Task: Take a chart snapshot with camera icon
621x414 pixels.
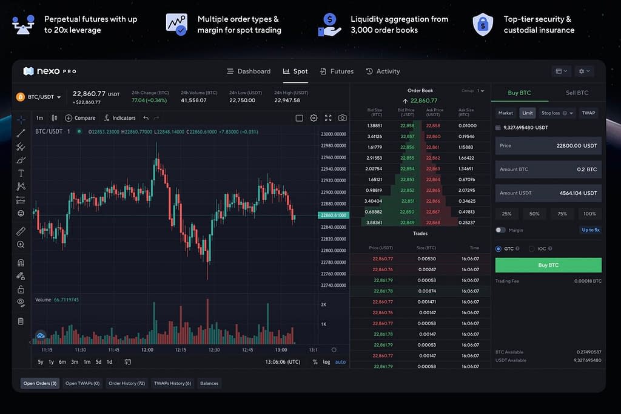Action: (343, 118)
